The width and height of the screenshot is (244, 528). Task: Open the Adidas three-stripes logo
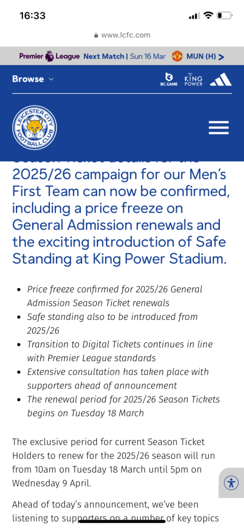tap(221, 79)
